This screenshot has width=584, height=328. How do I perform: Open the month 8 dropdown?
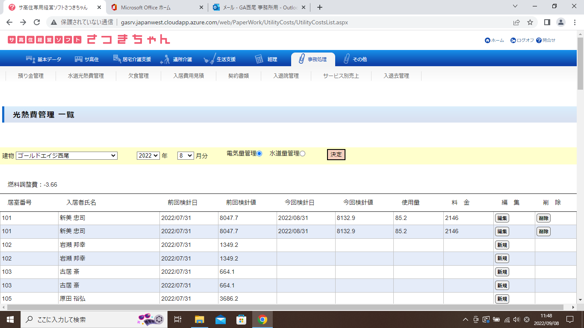(186, 156)
